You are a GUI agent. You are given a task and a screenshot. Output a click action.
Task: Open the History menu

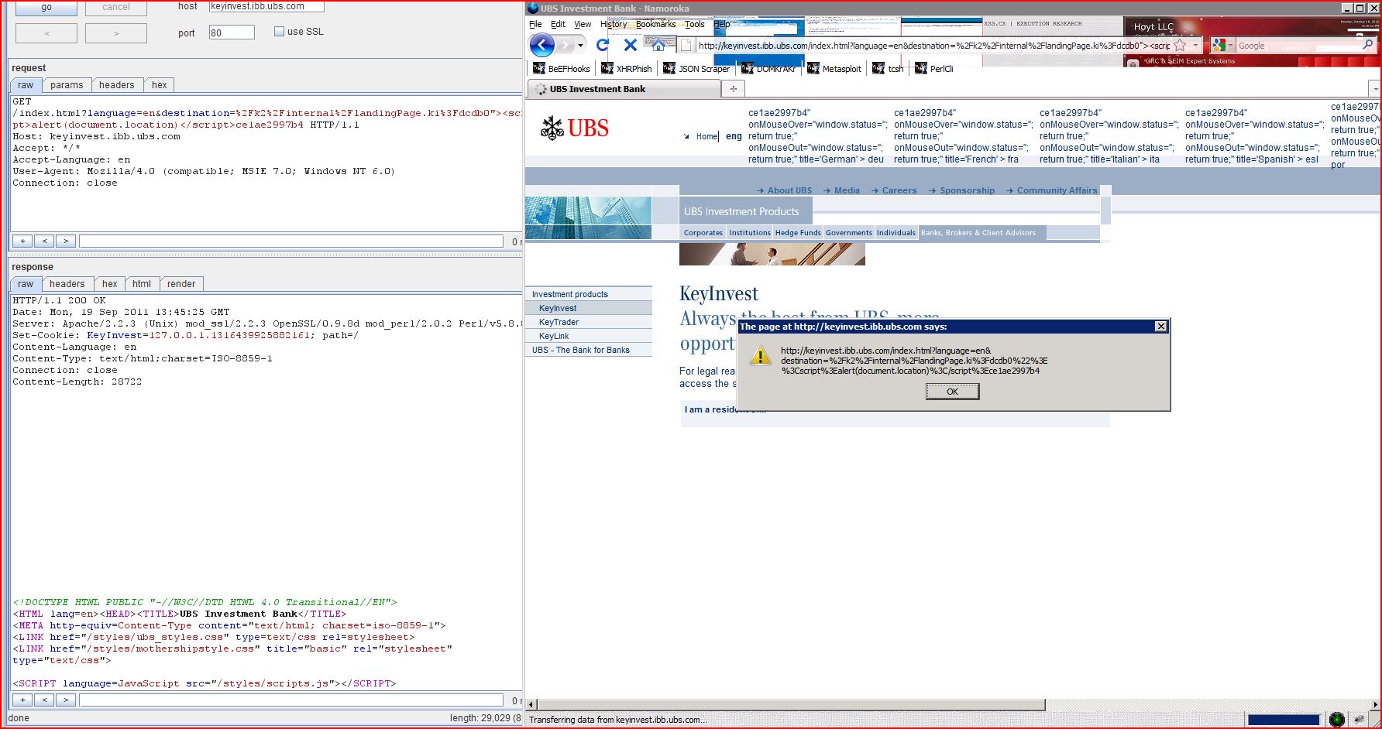(614, 24)
